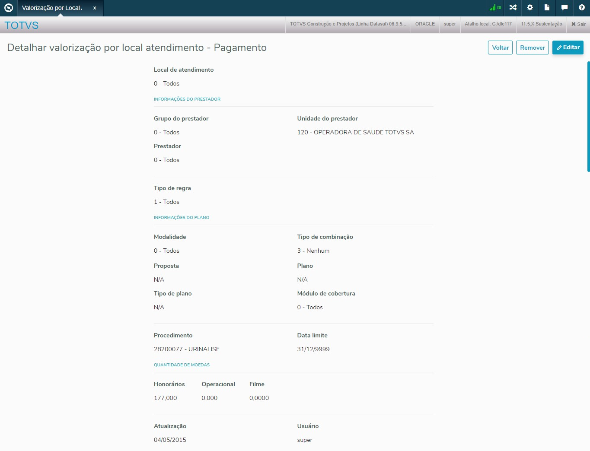Click the document page icon
Screen dimensions: 590x451
click(547, 8)
